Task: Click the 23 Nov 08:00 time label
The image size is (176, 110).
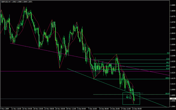Action: pyautogui.click(x=49, y=109)
